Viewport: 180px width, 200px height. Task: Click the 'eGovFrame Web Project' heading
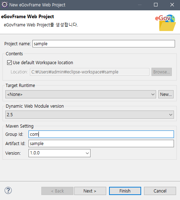click(27, 17)
